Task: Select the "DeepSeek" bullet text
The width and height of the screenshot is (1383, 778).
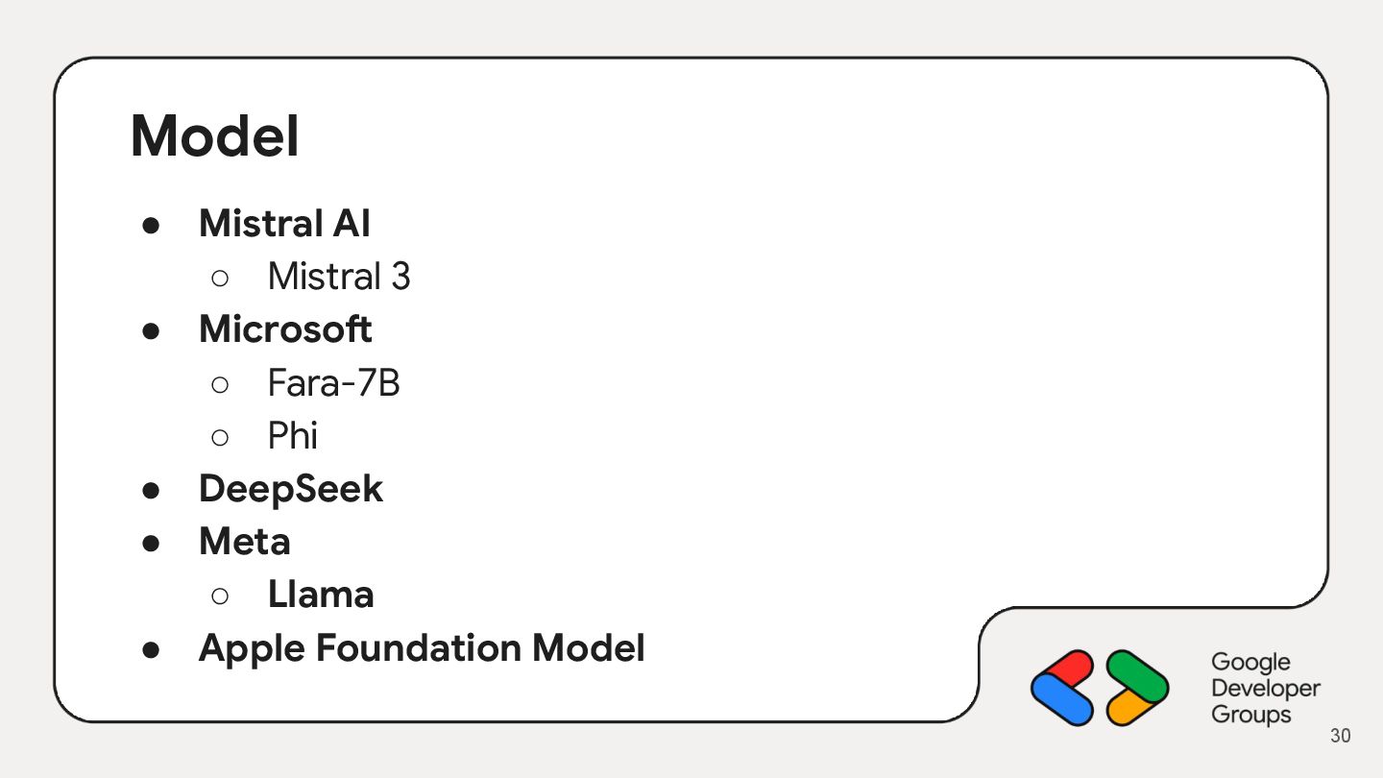Action: [x=290, y=489]
